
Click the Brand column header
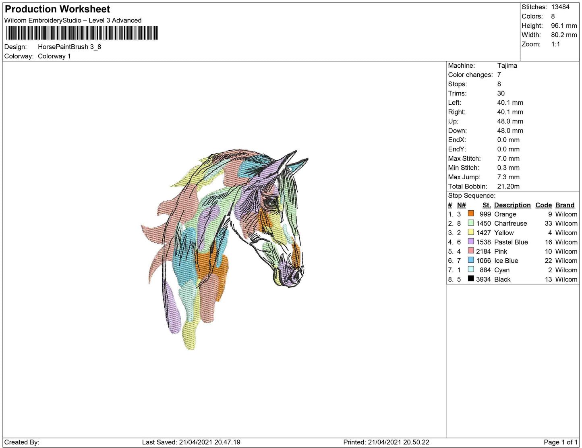[x=565, y=205]
